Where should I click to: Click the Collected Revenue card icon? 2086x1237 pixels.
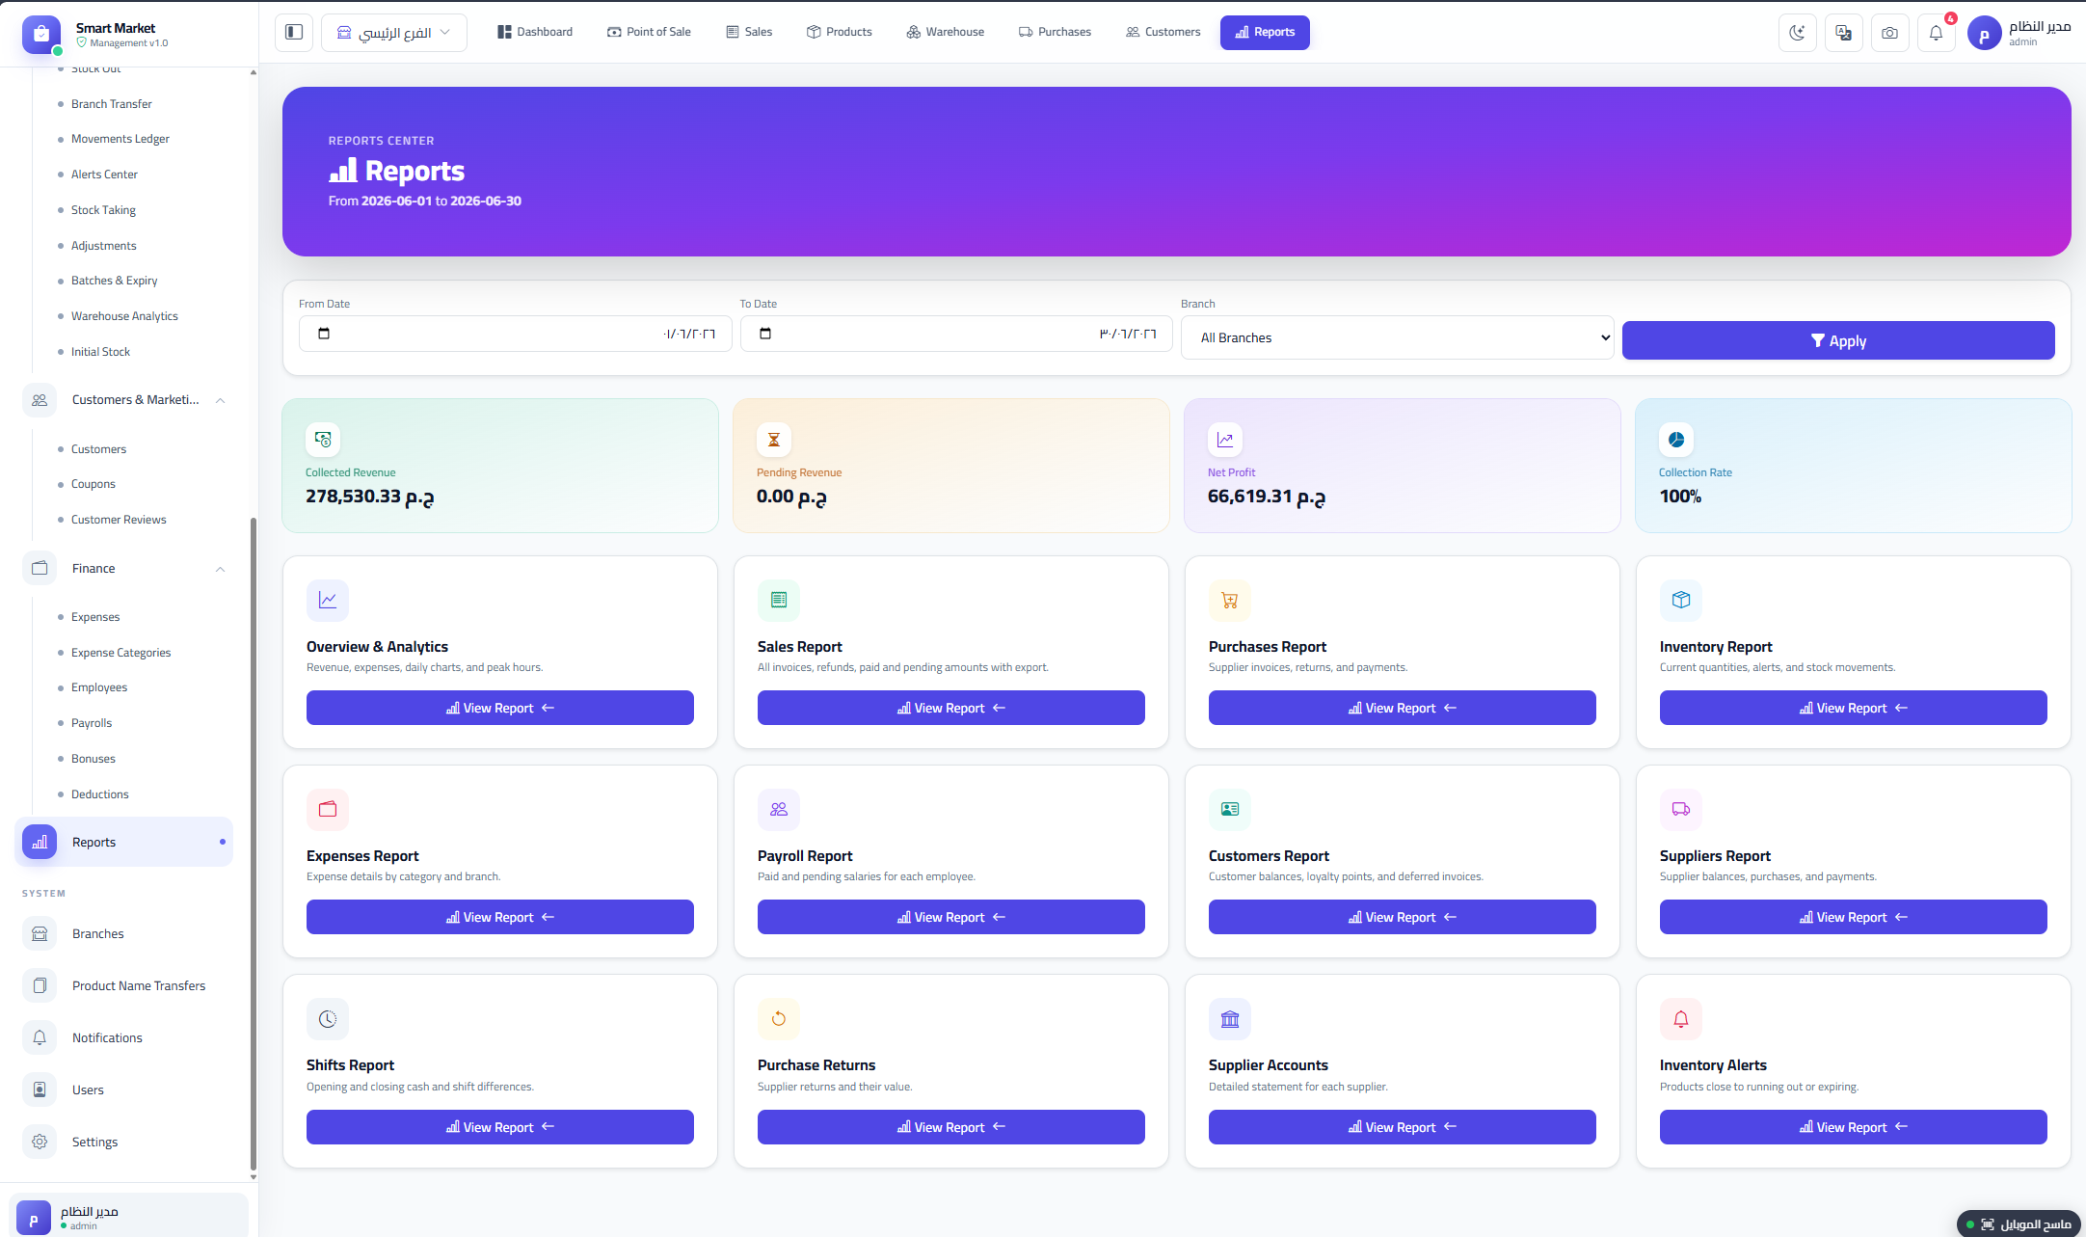[323, 440]
